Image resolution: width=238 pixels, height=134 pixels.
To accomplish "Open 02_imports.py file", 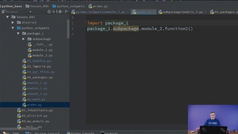I will [37, 66].
